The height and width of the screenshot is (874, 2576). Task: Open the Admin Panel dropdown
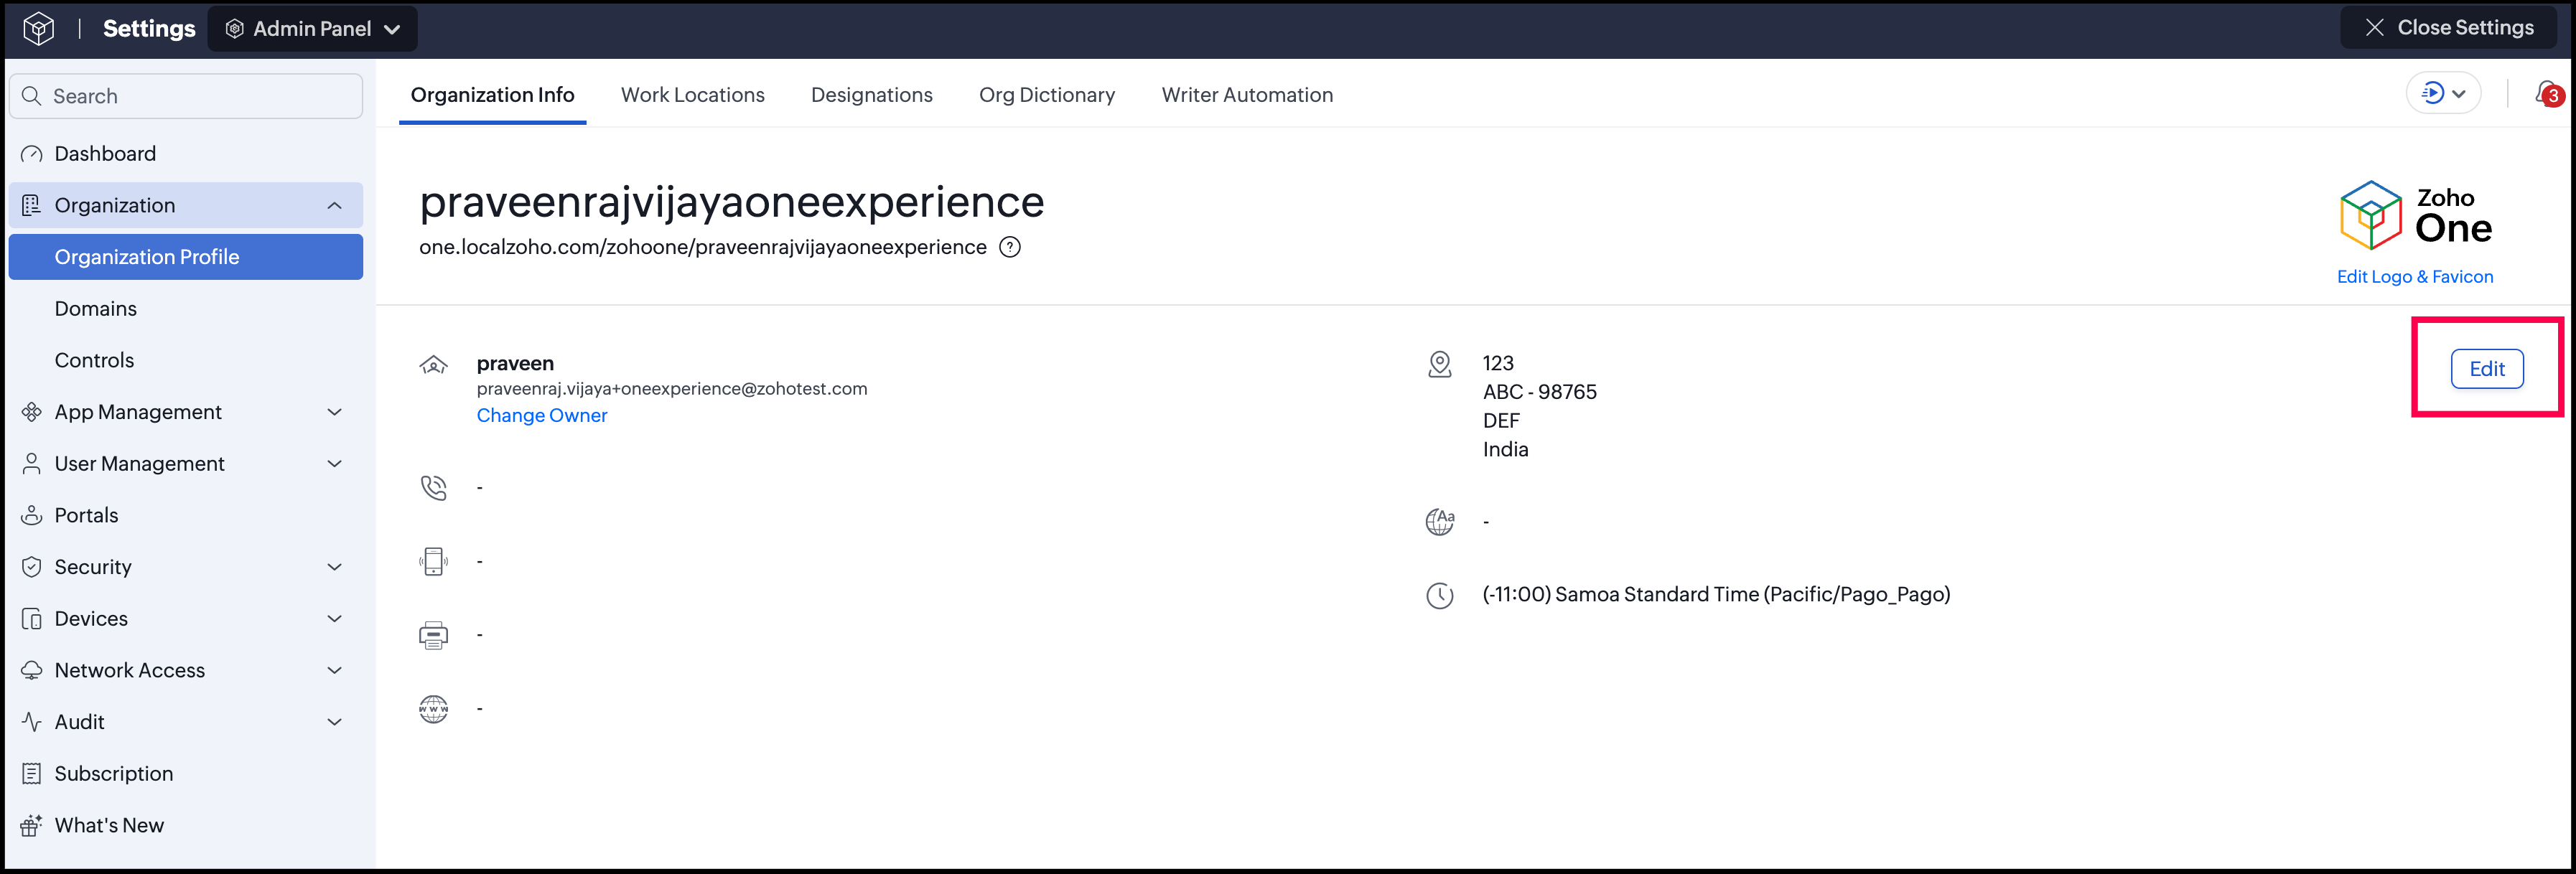[x=312, y=29]
